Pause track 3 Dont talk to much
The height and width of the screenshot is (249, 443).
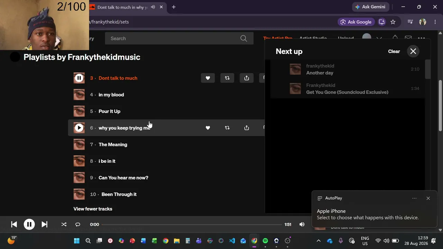pos(79,78)
